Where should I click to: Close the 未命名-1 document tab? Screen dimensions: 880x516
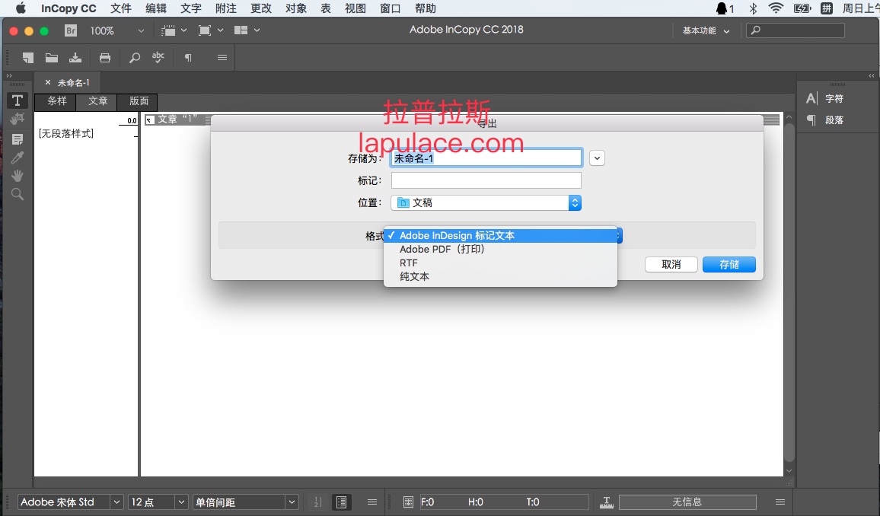[48, 82]
